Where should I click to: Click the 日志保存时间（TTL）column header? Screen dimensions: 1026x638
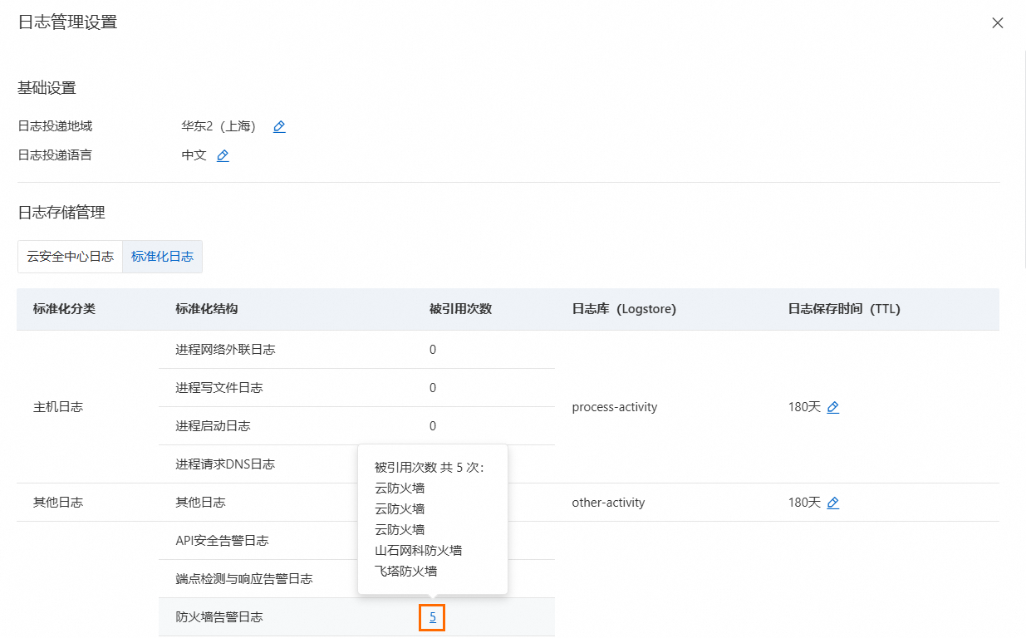[x=844, y=309]
